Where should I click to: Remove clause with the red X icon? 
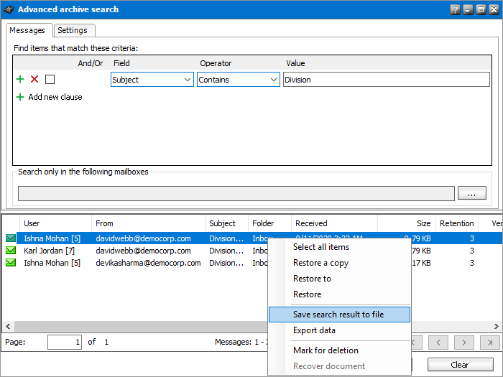[x=34, y=80]
